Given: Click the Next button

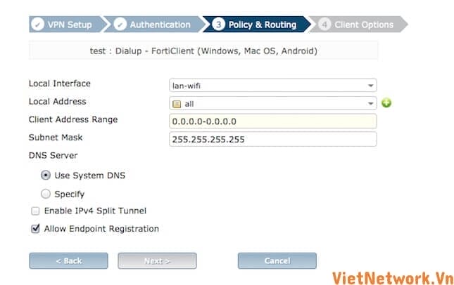Looking at the screenshot, I should pyautogui.click(x=157, y=260).
